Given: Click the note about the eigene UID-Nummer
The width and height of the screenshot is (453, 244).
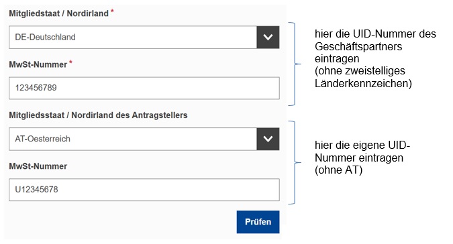Looking at the screenshot, I should click(362, 158).
